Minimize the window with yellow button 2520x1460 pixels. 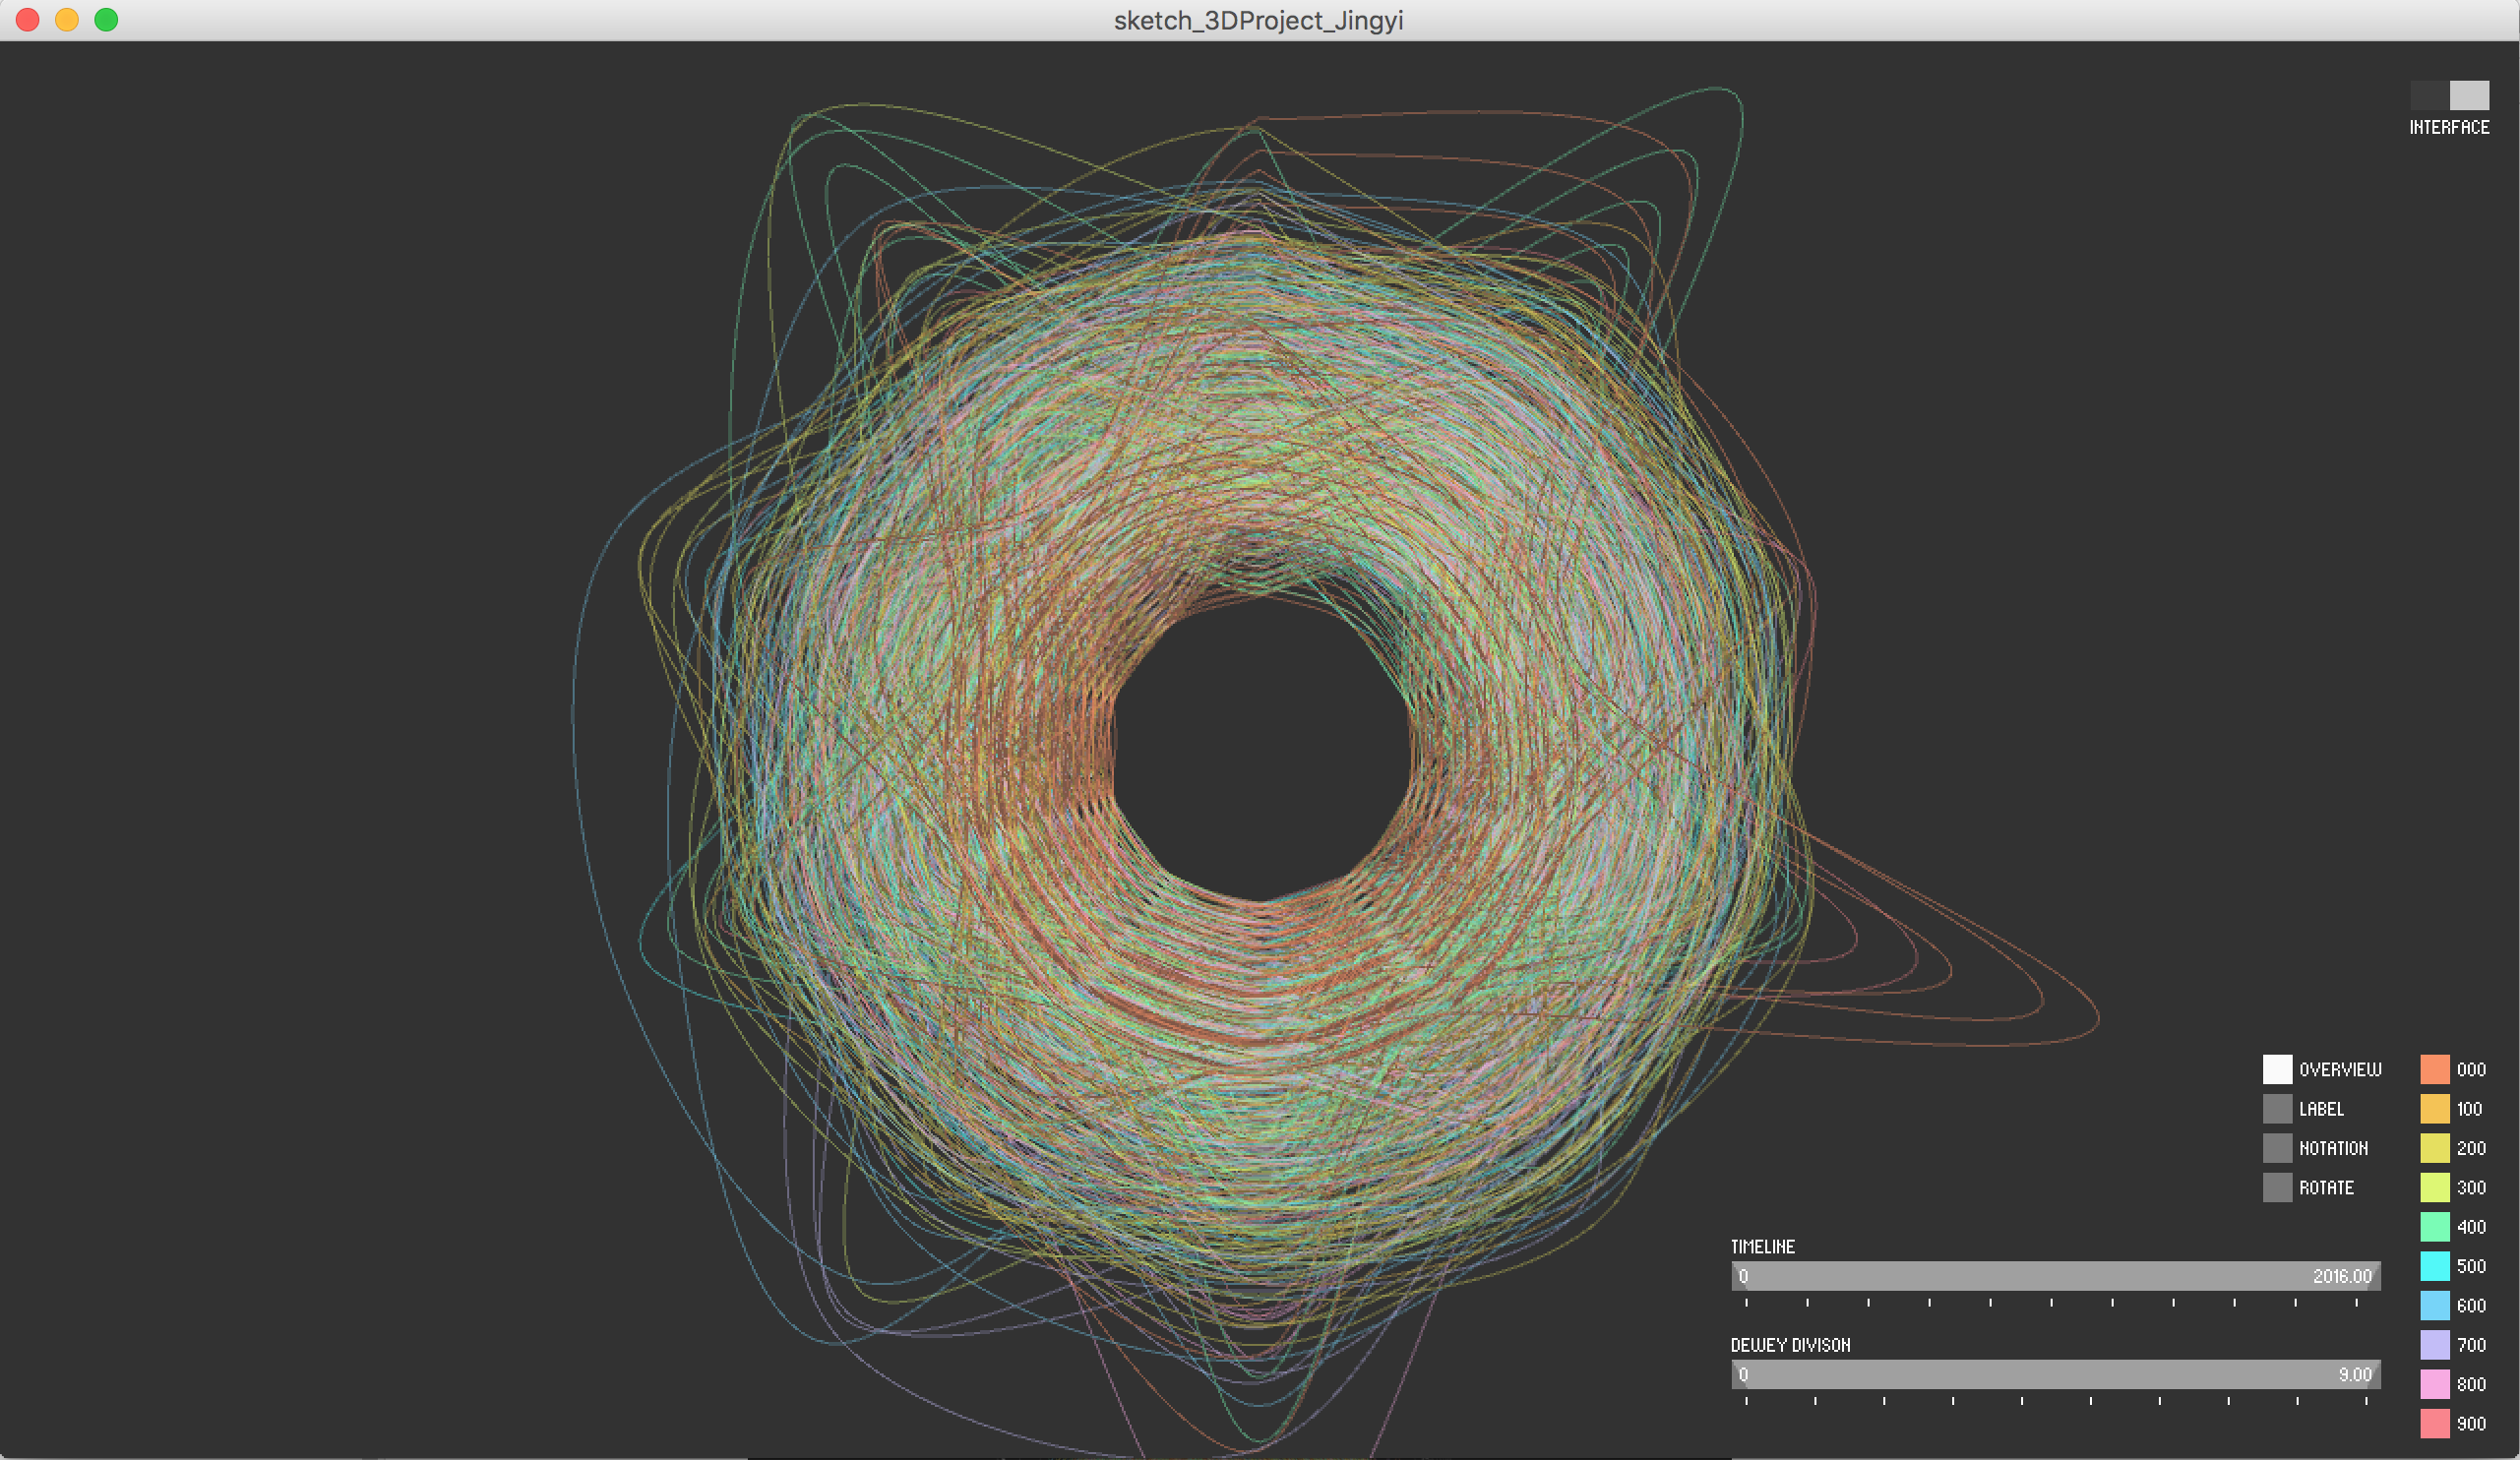(x=67, y=20)
